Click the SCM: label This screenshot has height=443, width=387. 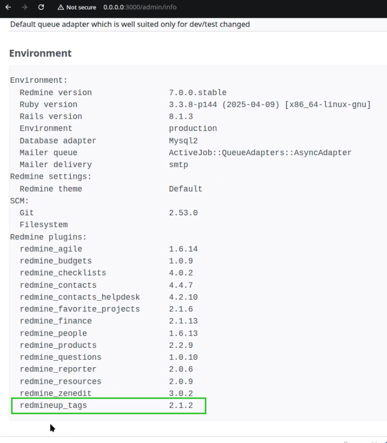[x=20, y=201]
